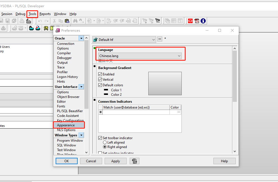Click the About info icon
The width and height of the screenshot is (278, 182).
click(203, 21)
